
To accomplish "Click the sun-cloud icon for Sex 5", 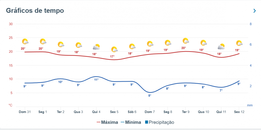I will pos(114,49).
